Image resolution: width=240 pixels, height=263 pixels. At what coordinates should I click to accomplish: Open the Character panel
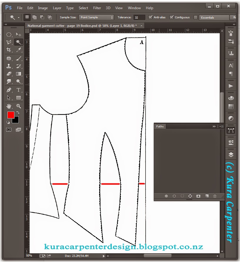(x=231, y=65)
